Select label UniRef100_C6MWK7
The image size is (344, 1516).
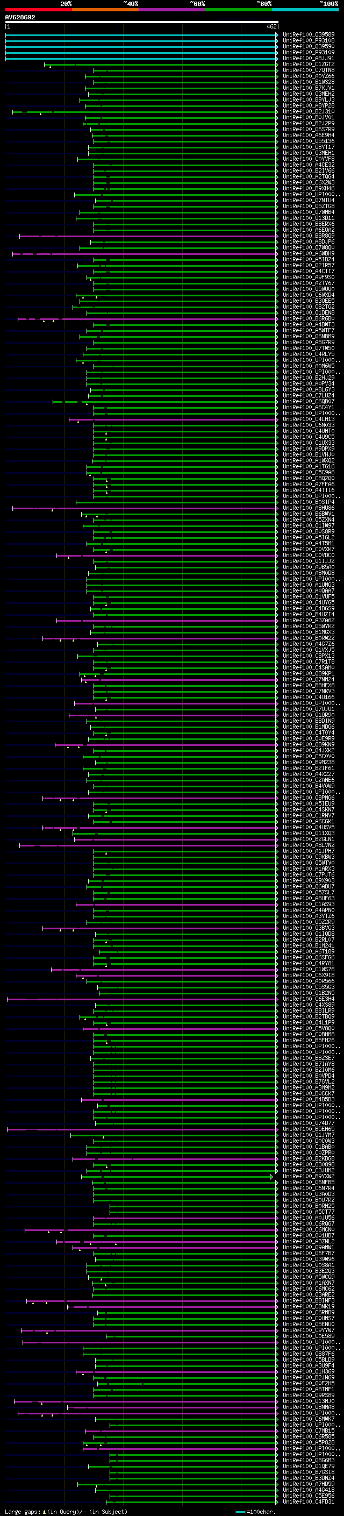[x=309, y=1419]
